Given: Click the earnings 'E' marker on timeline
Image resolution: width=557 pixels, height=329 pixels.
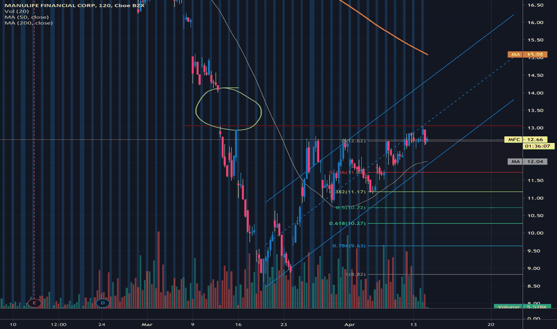Looking at the screenshot, I should (x=34, y=303).
